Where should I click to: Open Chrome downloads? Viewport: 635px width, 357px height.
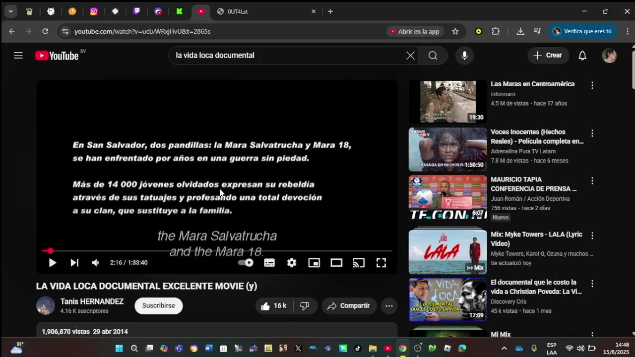(520, 31)
